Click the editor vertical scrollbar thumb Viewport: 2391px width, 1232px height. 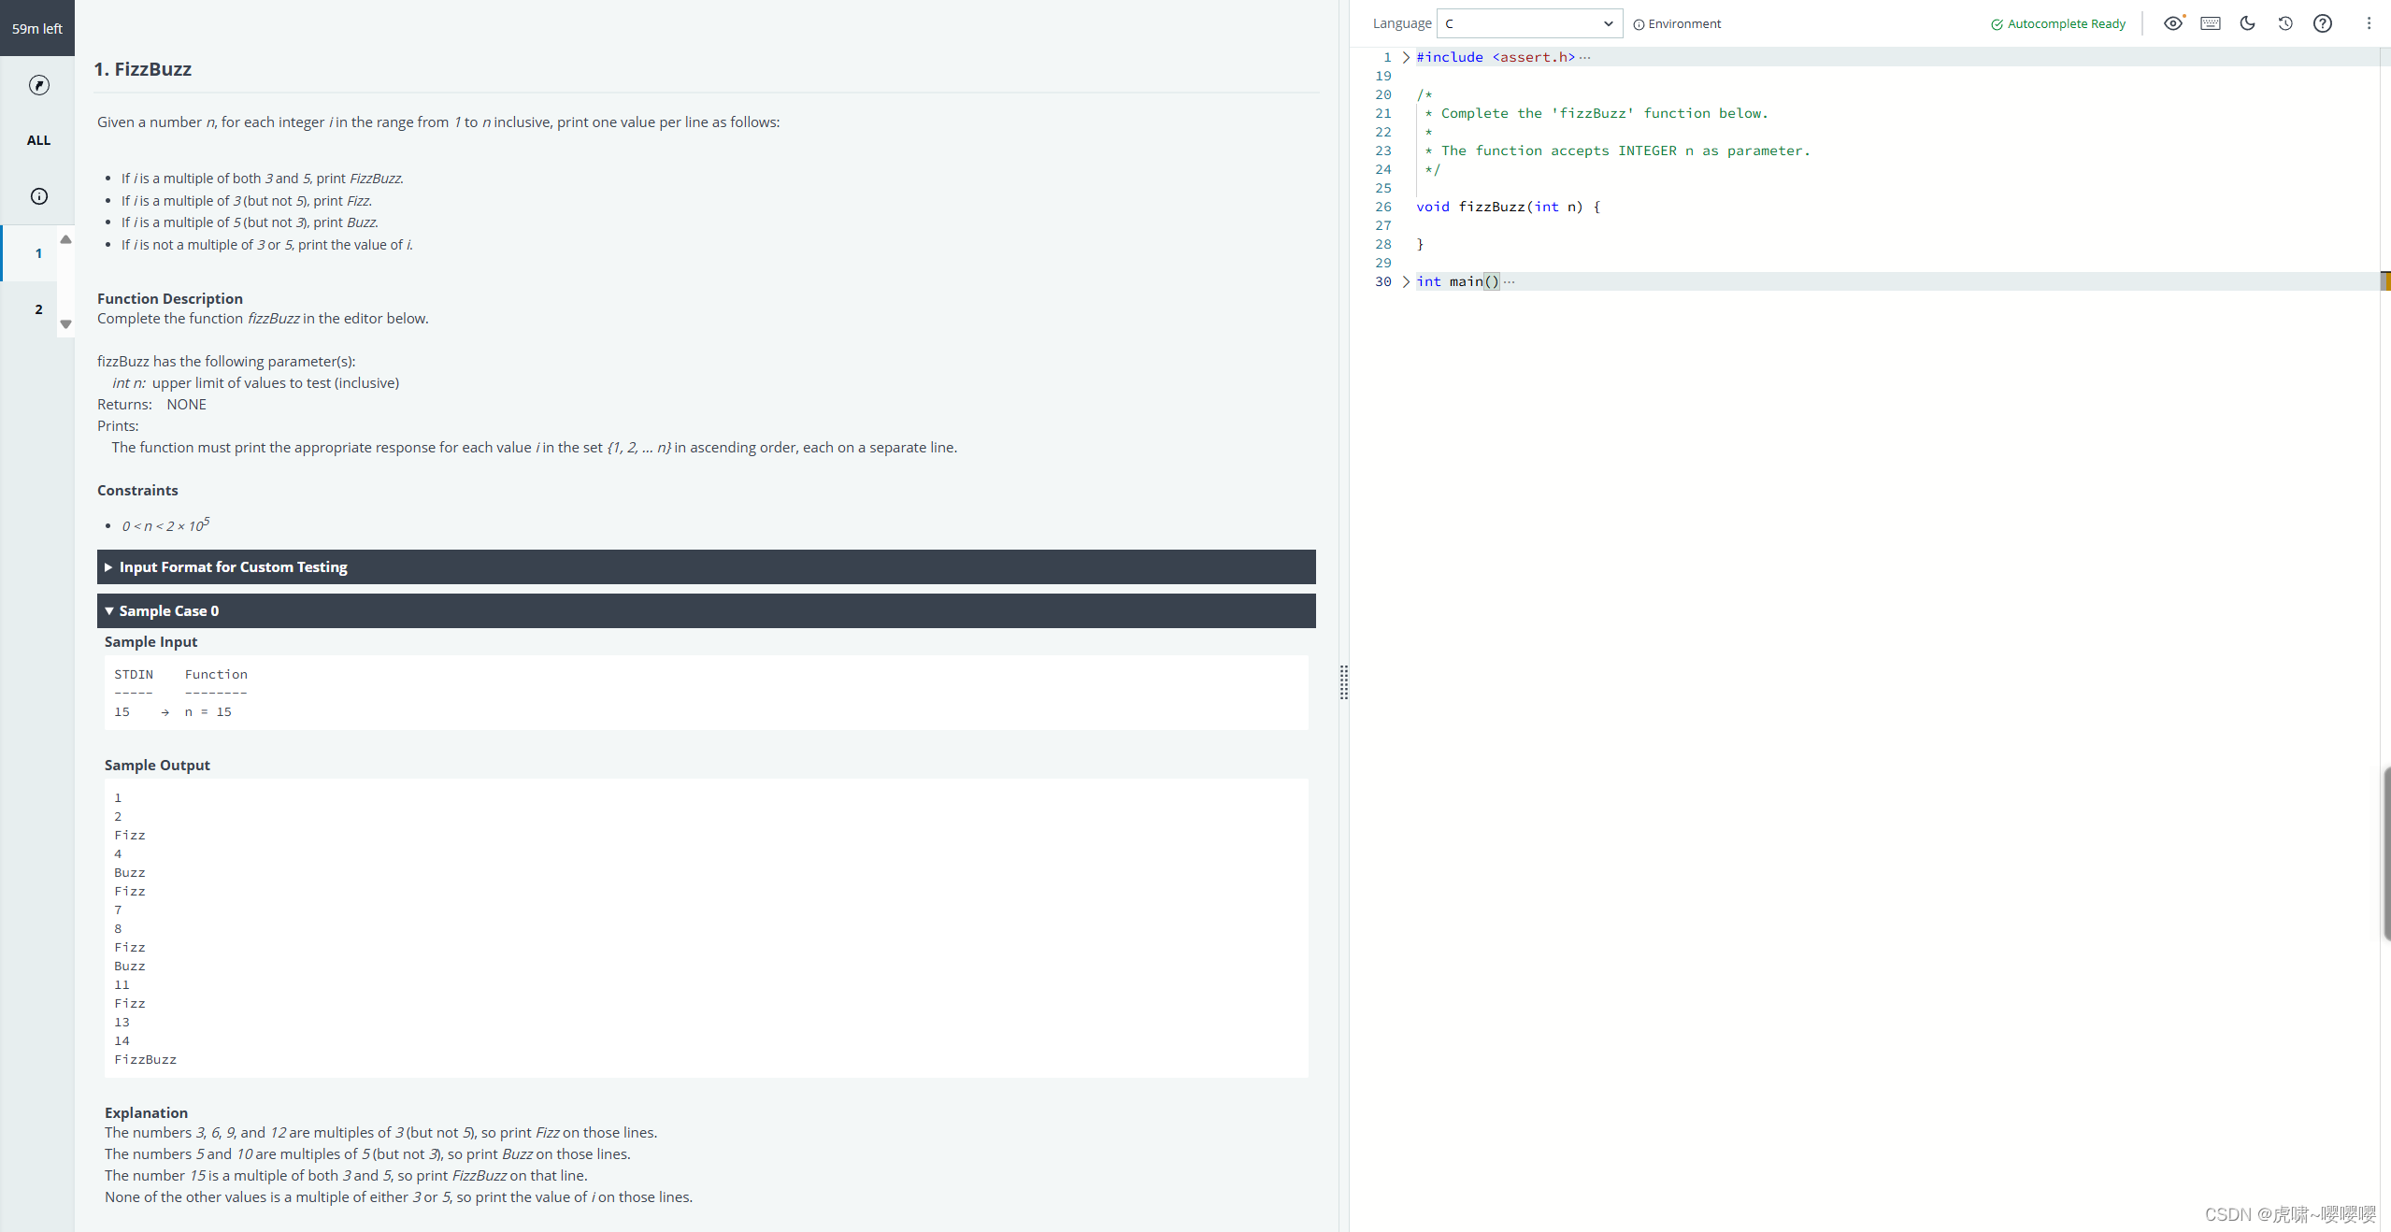(2386, 853)
